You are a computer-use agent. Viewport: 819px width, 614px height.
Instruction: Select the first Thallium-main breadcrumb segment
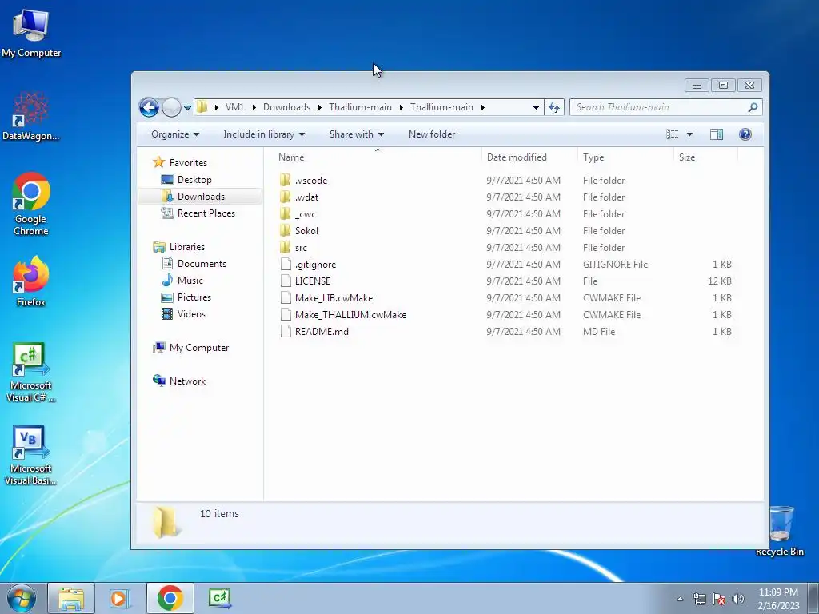[x=360, y=107]
